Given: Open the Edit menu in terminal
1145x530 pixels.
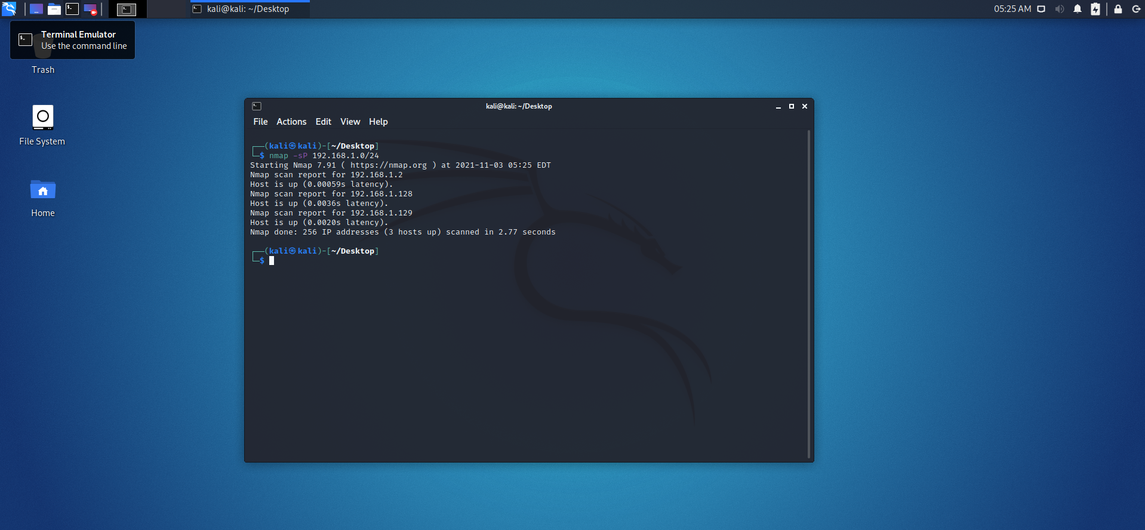Looking at the screenshot, I should (324, 122).
